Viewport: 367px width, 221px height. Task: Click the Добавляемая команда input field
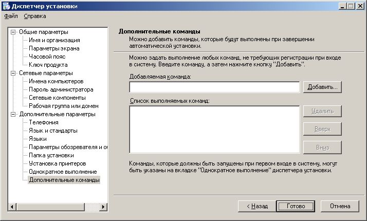click(214, 87)
